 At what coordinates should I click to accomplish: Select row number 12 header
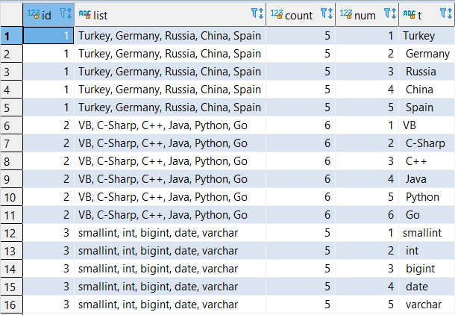[x=11, y=233]
